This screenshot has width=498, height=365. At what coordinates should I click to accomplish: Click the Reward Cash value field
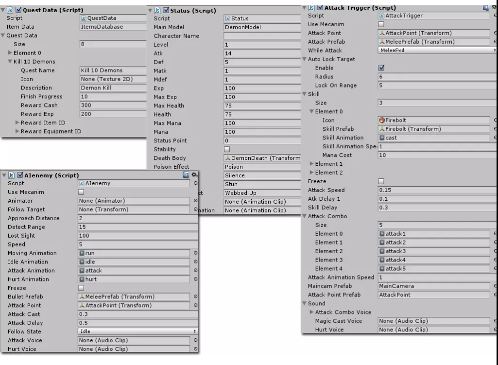[113, 105]
